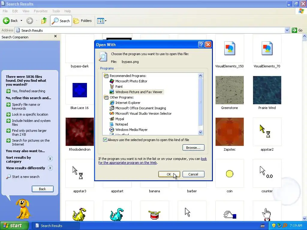
Task: Click results pane scroll down arrow
Action: [x=304, y=218]
